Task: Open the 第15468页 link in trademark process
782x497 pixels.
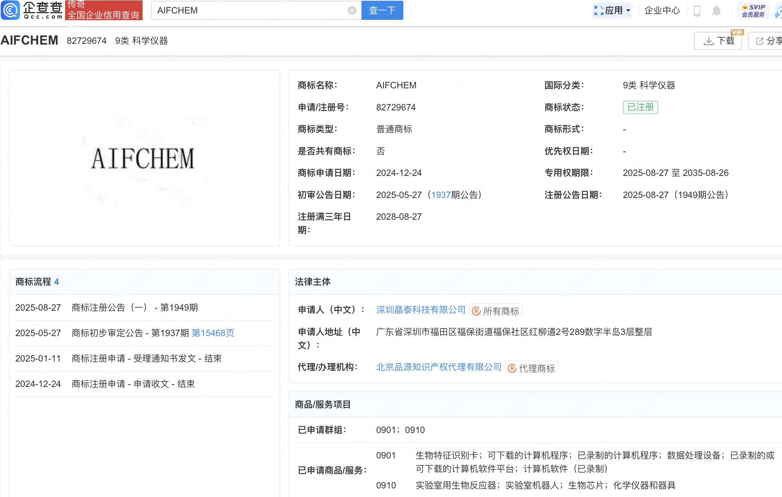Action: 213,333
